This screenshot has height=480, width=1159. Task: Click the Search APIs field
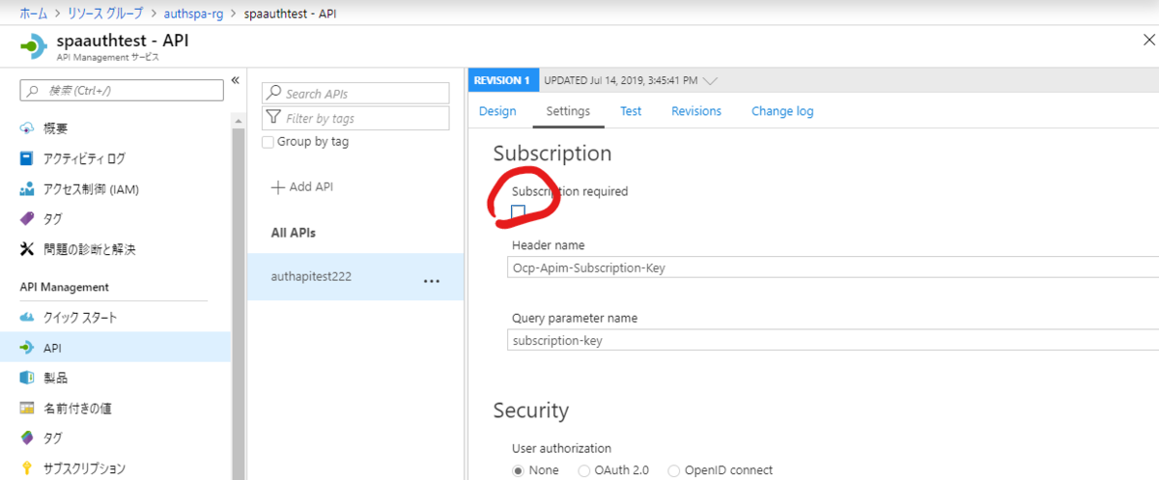point(355,94)
